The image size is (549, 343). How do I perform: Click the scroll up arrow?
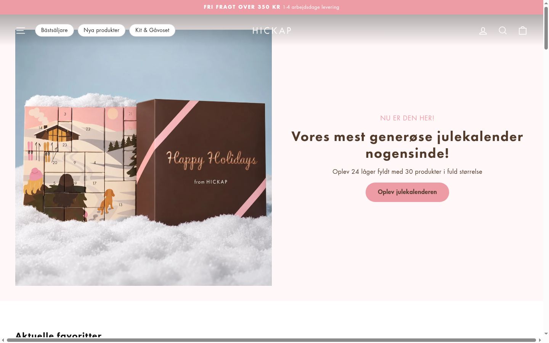546,3
